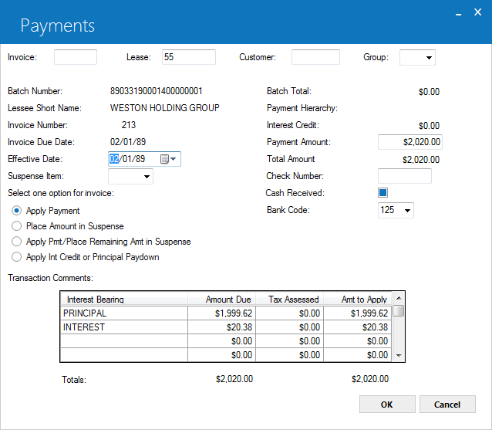492x430 pixels.
Task: Open the Bank Code dropdown showing 125
Action: (x=407, y=210)
